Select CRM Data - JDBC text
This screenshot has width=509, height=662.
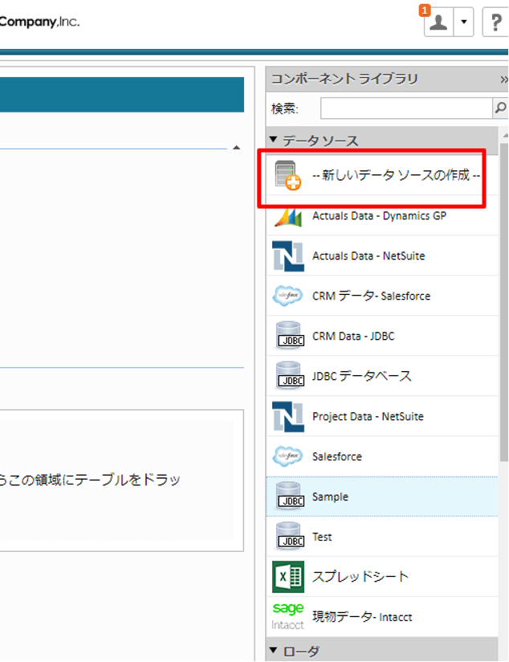(x=353, y=336)
